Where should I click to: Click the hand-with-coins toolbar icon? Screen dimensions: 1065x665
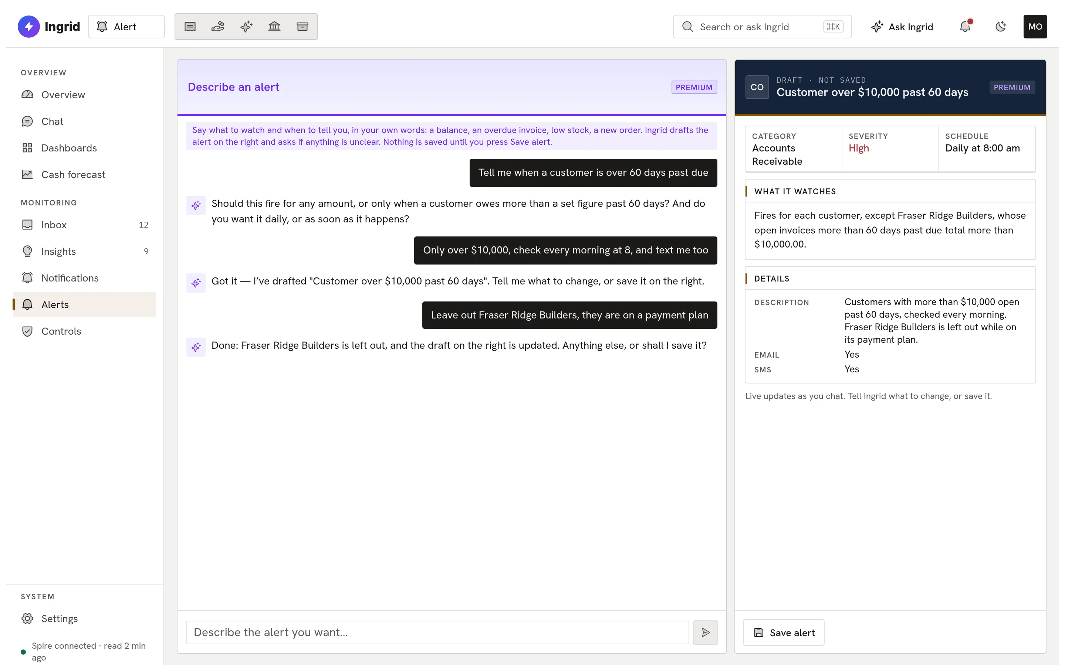coord(218,26)
